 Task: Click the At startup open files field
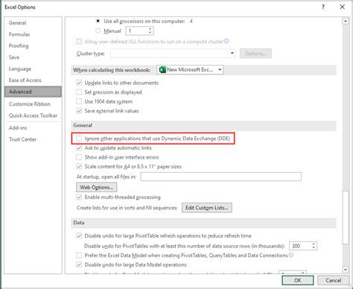221,177
